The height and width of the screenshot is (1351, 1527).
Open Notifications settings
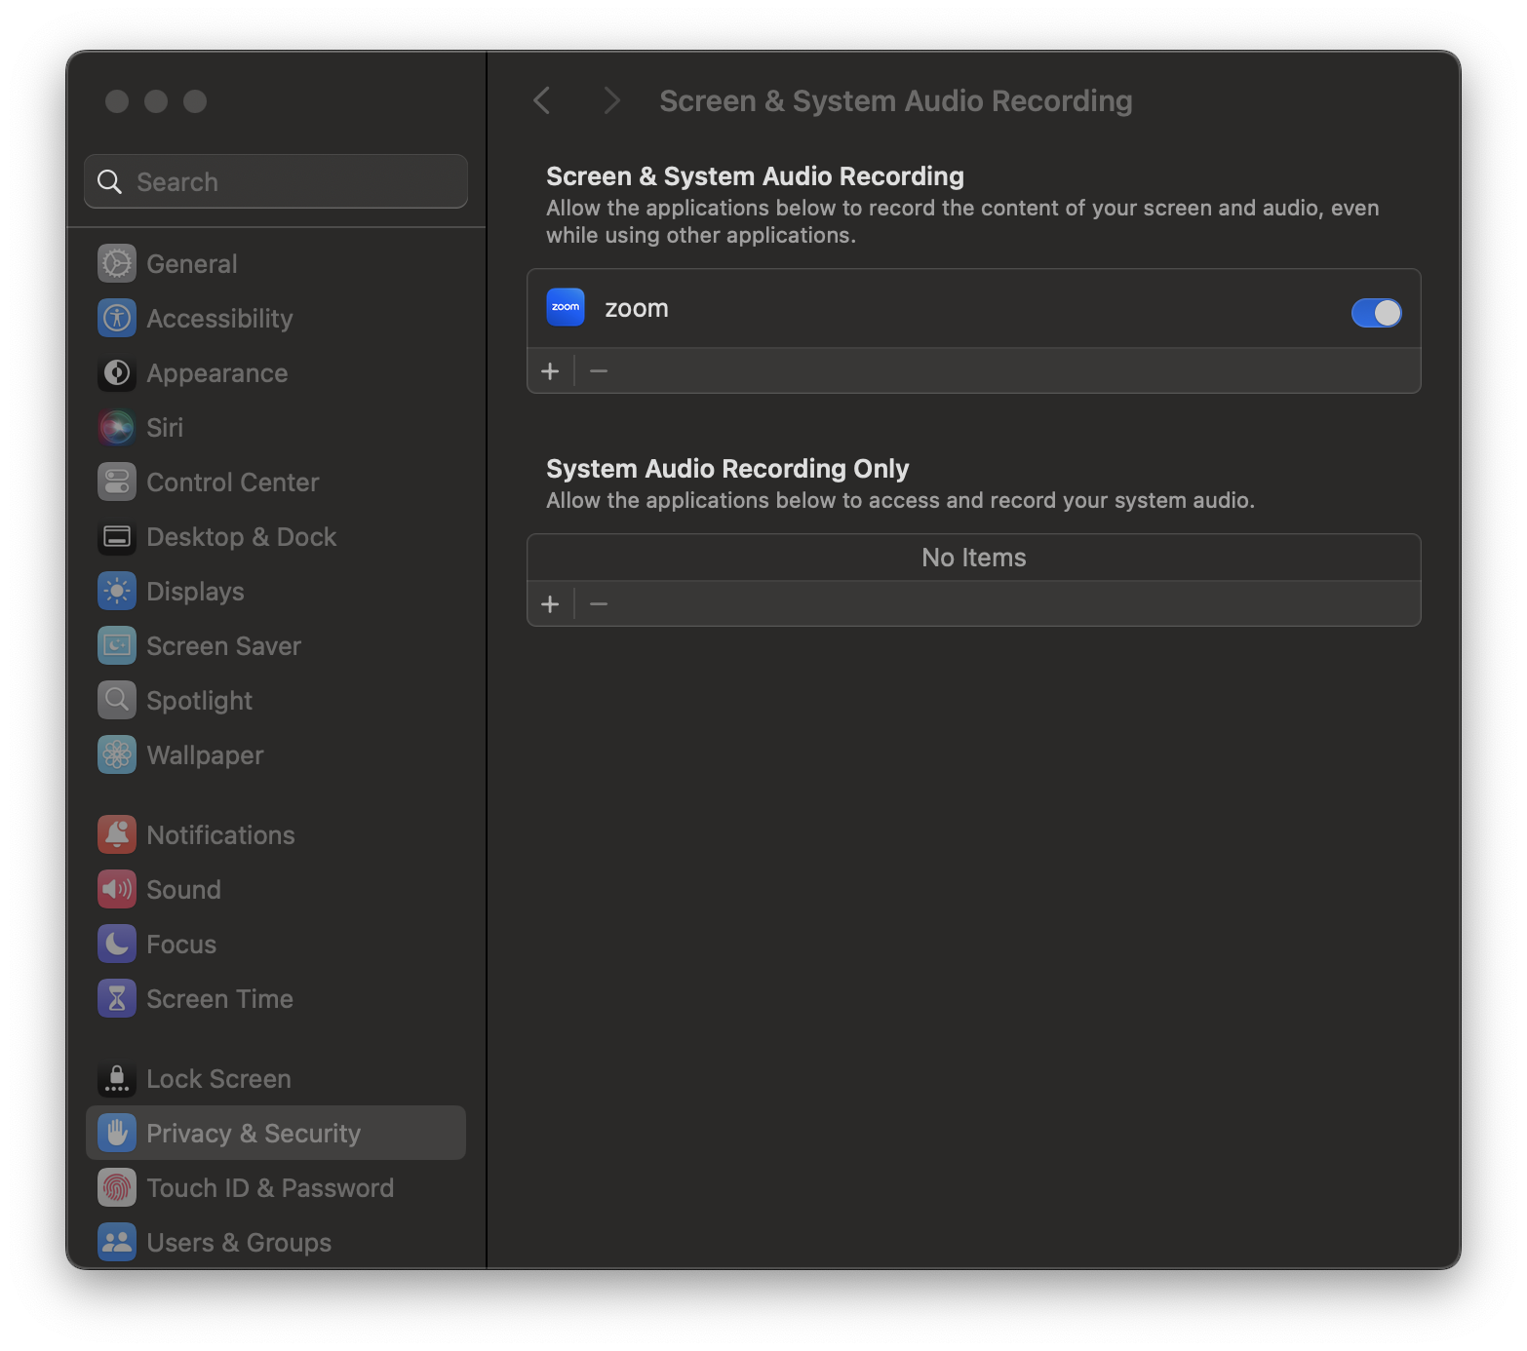point(220,834)
